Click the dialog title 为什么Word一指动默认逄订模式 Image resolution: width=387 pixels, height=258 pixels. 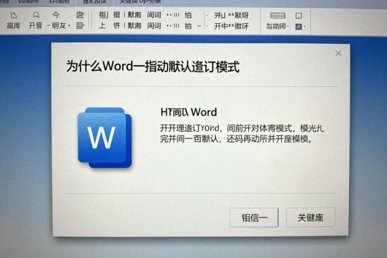[x=153, y=66]
